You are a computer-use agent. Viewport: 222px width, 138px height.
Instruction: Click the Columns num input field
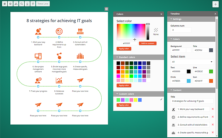181,30
